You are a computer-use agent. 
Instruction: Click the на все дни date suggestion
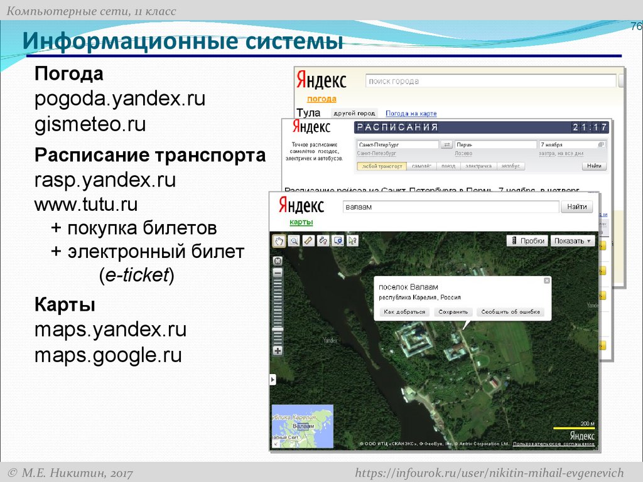click(x=571, y=153)
